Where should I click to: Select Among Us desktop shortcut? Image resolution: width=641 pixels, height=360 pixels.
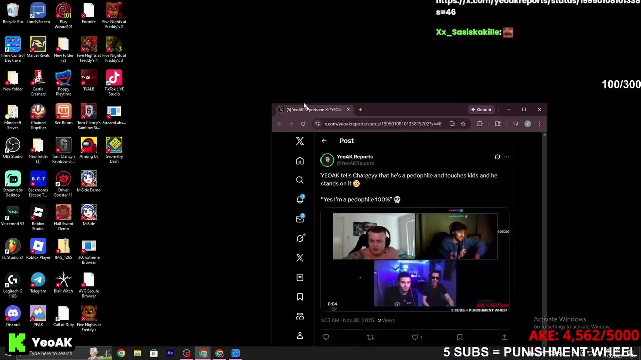[89, 148]
